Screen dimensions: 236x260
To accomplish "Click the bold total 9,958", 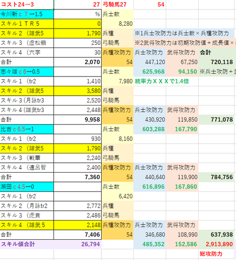I will (78, 120).
